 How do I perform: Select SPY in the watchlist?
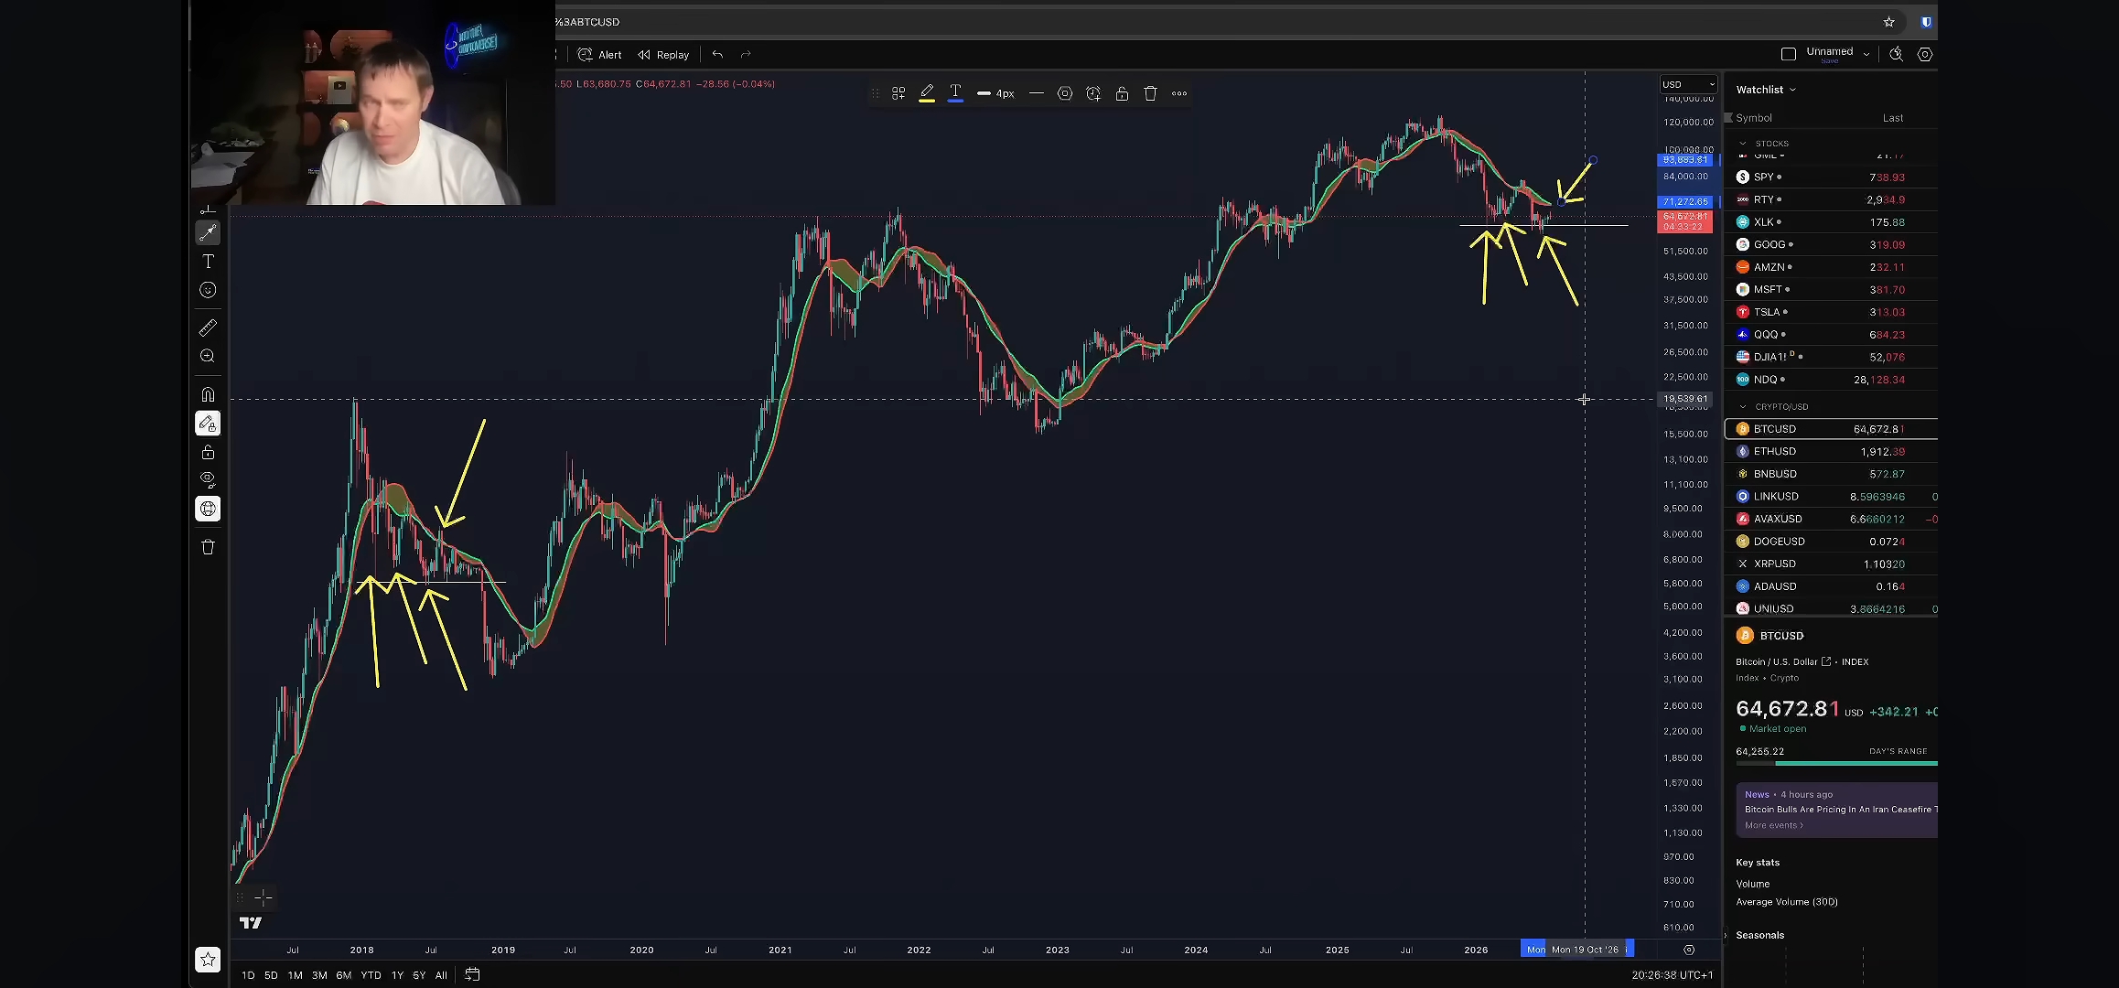coord(1832,177)
